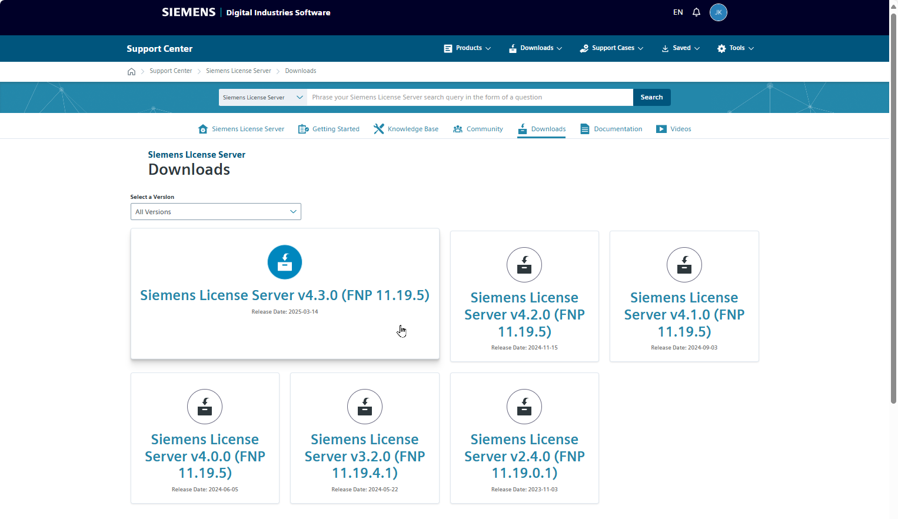The width and height of the screenshot is (898, 519).
Task: Click the Downloads menu icon in header
Action: (513, 48)
